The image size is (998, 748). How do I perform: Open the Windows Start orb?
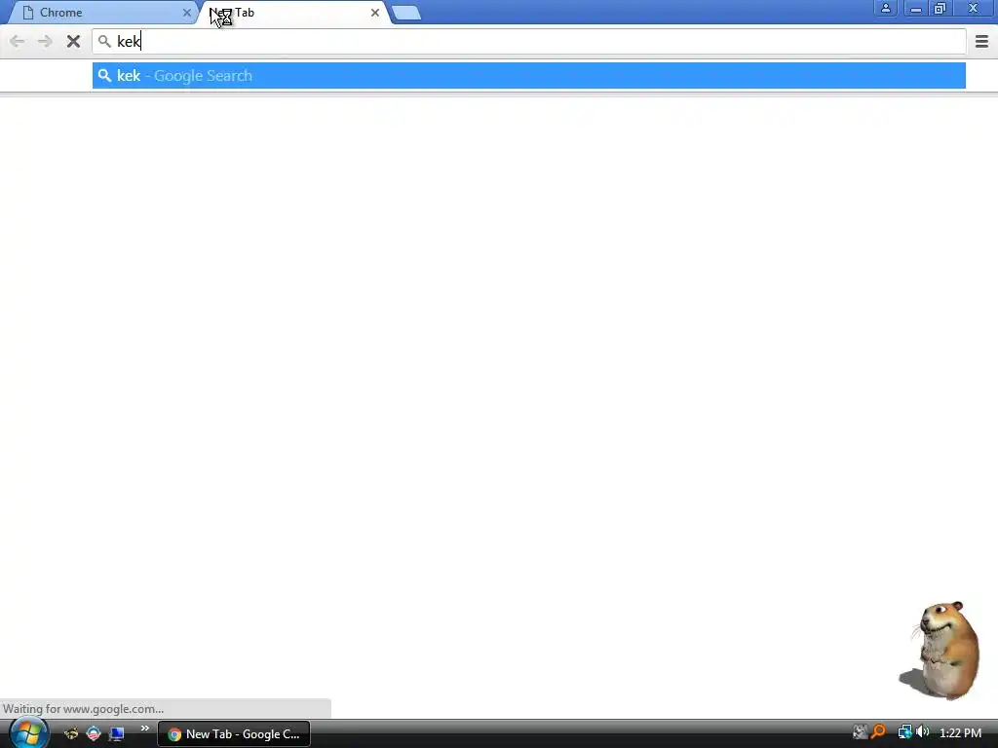tap(28, 732)
